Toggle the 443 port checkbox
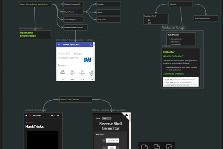This screenshot has height=149, width=223. tap(147, 23)
